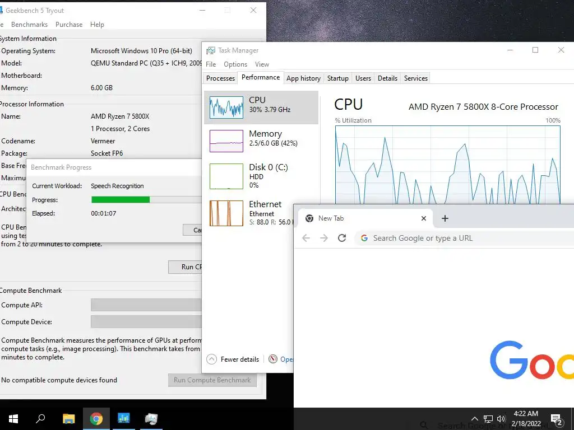Open Geekbench Help menu
This screenshot has height=430, width=574.
point(97,25)
